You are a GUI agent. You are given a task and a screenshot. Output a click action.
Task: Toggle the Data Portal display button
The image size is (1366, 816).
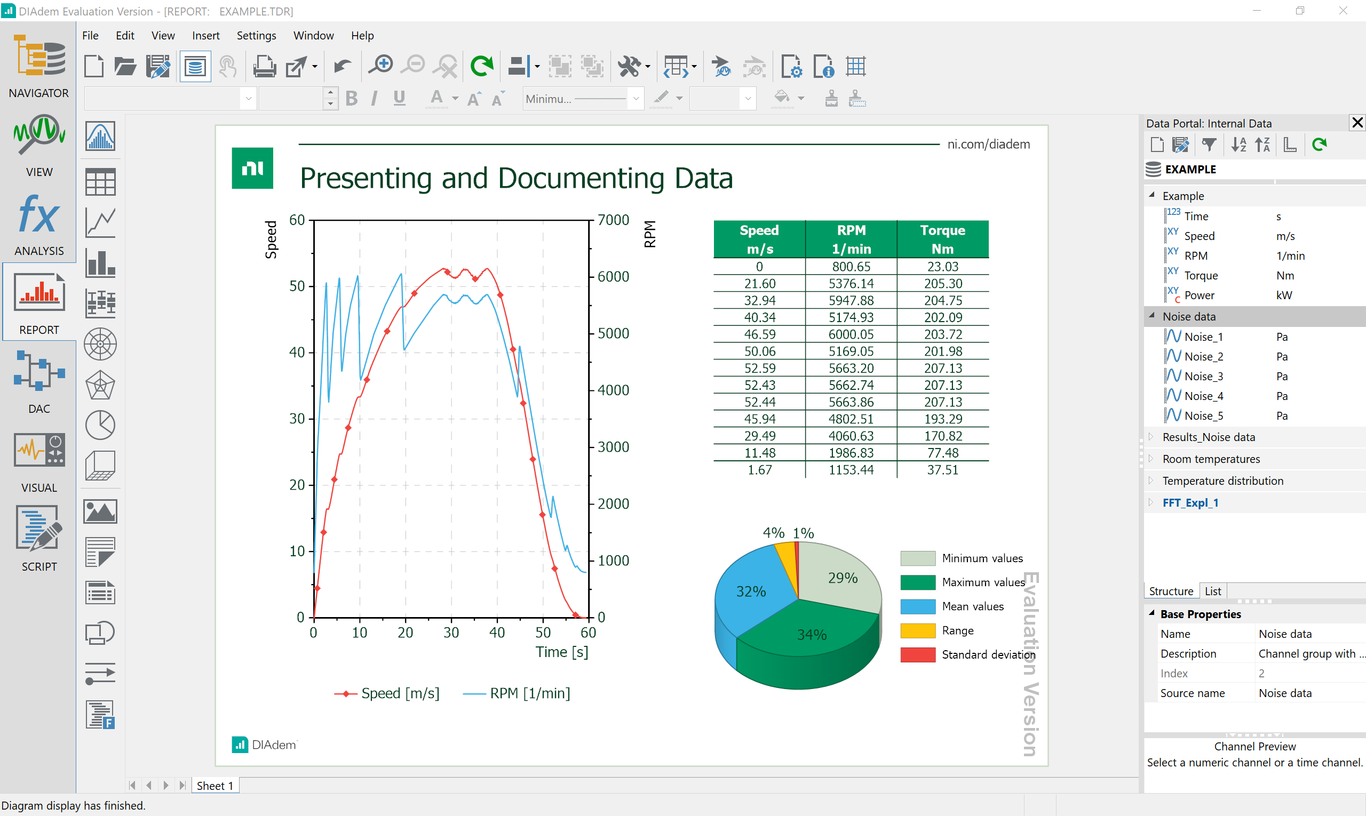(x=195, y=67)
